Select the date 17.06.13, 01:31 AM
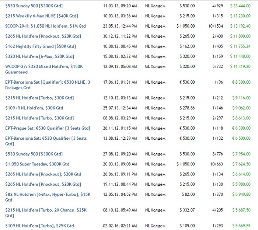 (x=120, y=82)
